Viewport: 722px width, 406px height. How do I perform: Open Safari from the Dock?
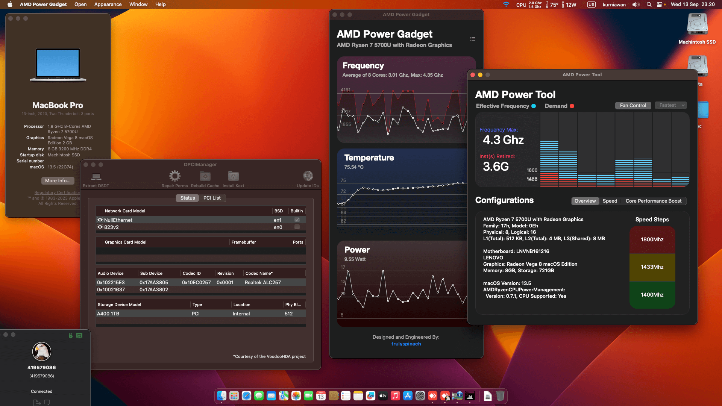point(246,396)
